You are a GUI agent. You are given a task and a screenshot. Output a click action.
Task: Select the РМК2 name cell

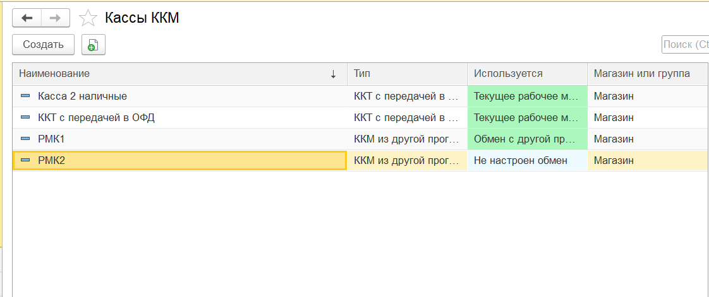click(180, 160)
